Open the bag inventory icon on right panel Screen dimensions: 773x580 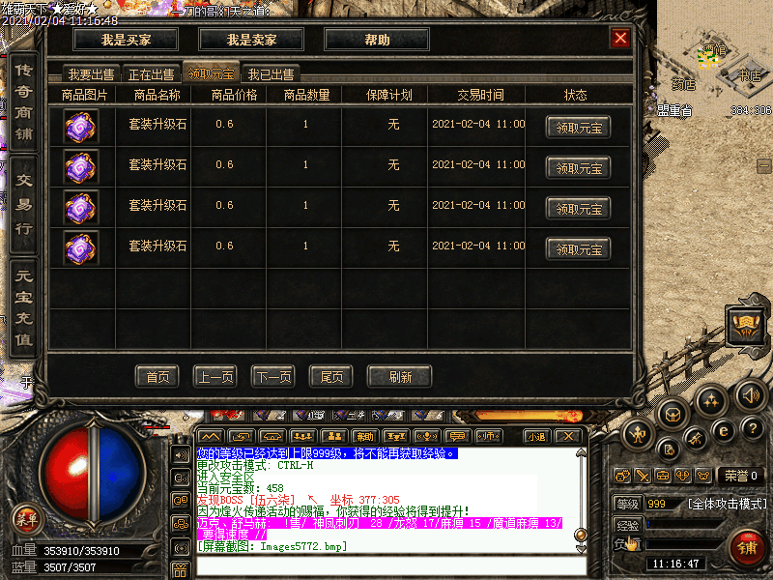(673, 413)
